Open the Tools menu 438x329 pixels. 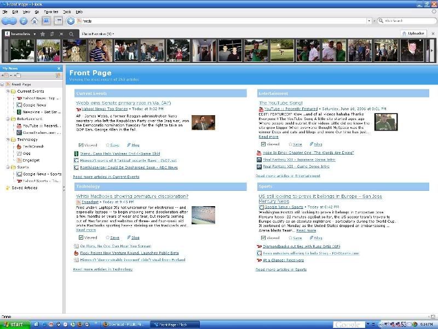coord(67,12)
